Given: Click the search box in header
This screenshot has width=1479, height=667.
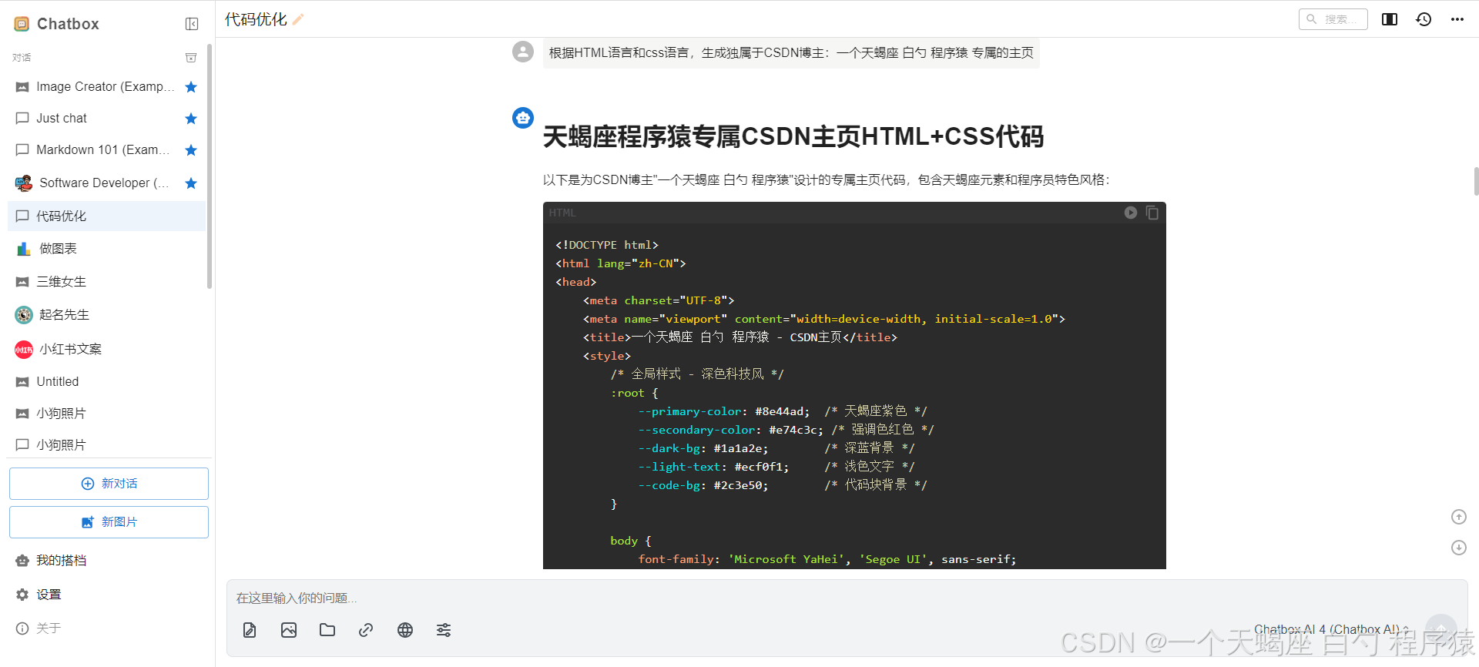Looking at the screenshot, I should (x=1333, y=19).
